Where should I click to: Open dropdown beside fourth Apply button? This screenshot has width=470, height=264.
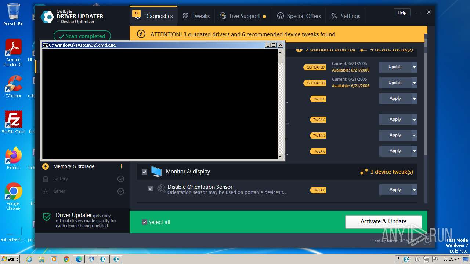pos(414,151)
